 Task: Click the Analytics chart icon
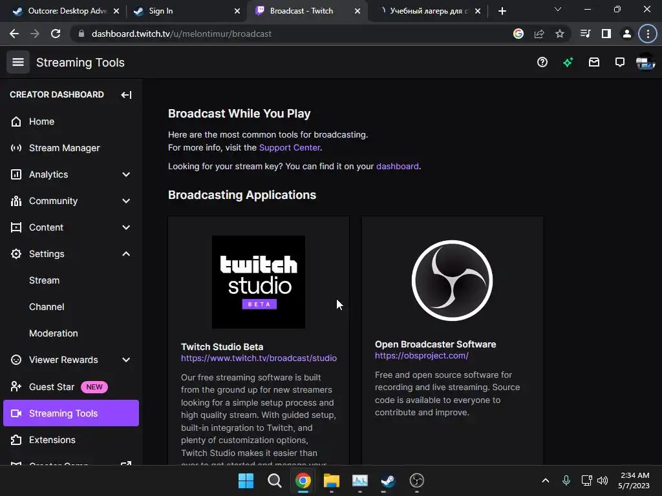click(16, 174)
